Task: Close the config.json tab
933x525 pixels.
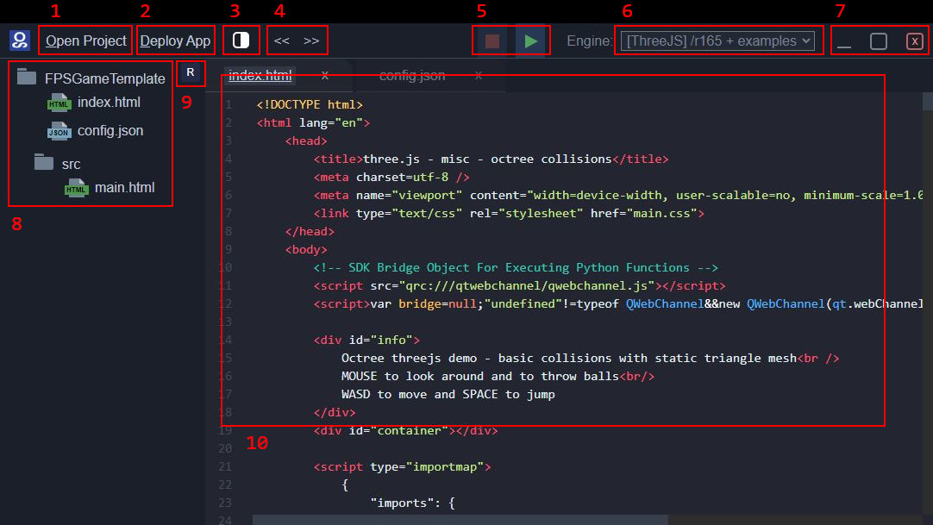Action: click(479, 76)
